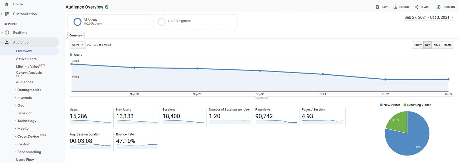Click the New Visitor blue legend swatch
Image resolution: width=458 pixels, height=163 pixels.
[381, 105]
